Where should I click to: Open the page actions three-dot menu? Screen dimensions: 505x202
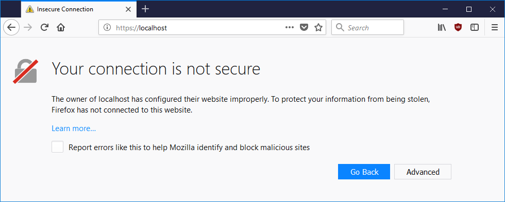290,28
